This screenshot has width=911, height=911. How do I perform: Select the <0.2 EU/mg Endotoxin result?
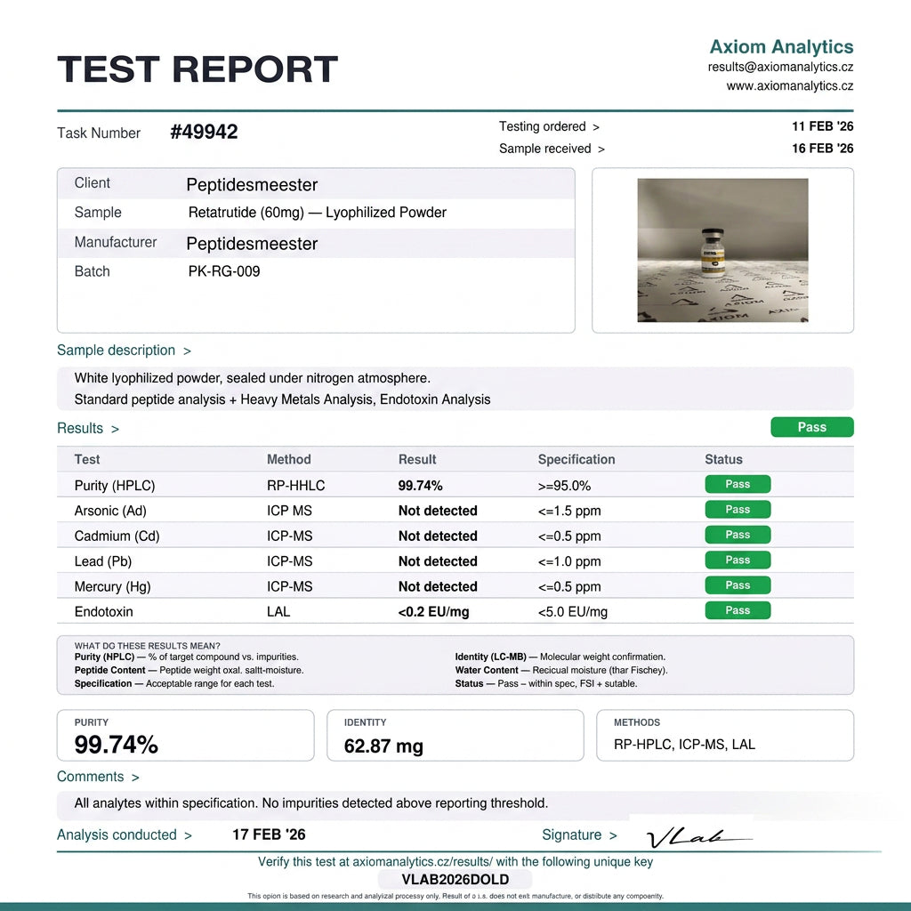coord(433,612)
